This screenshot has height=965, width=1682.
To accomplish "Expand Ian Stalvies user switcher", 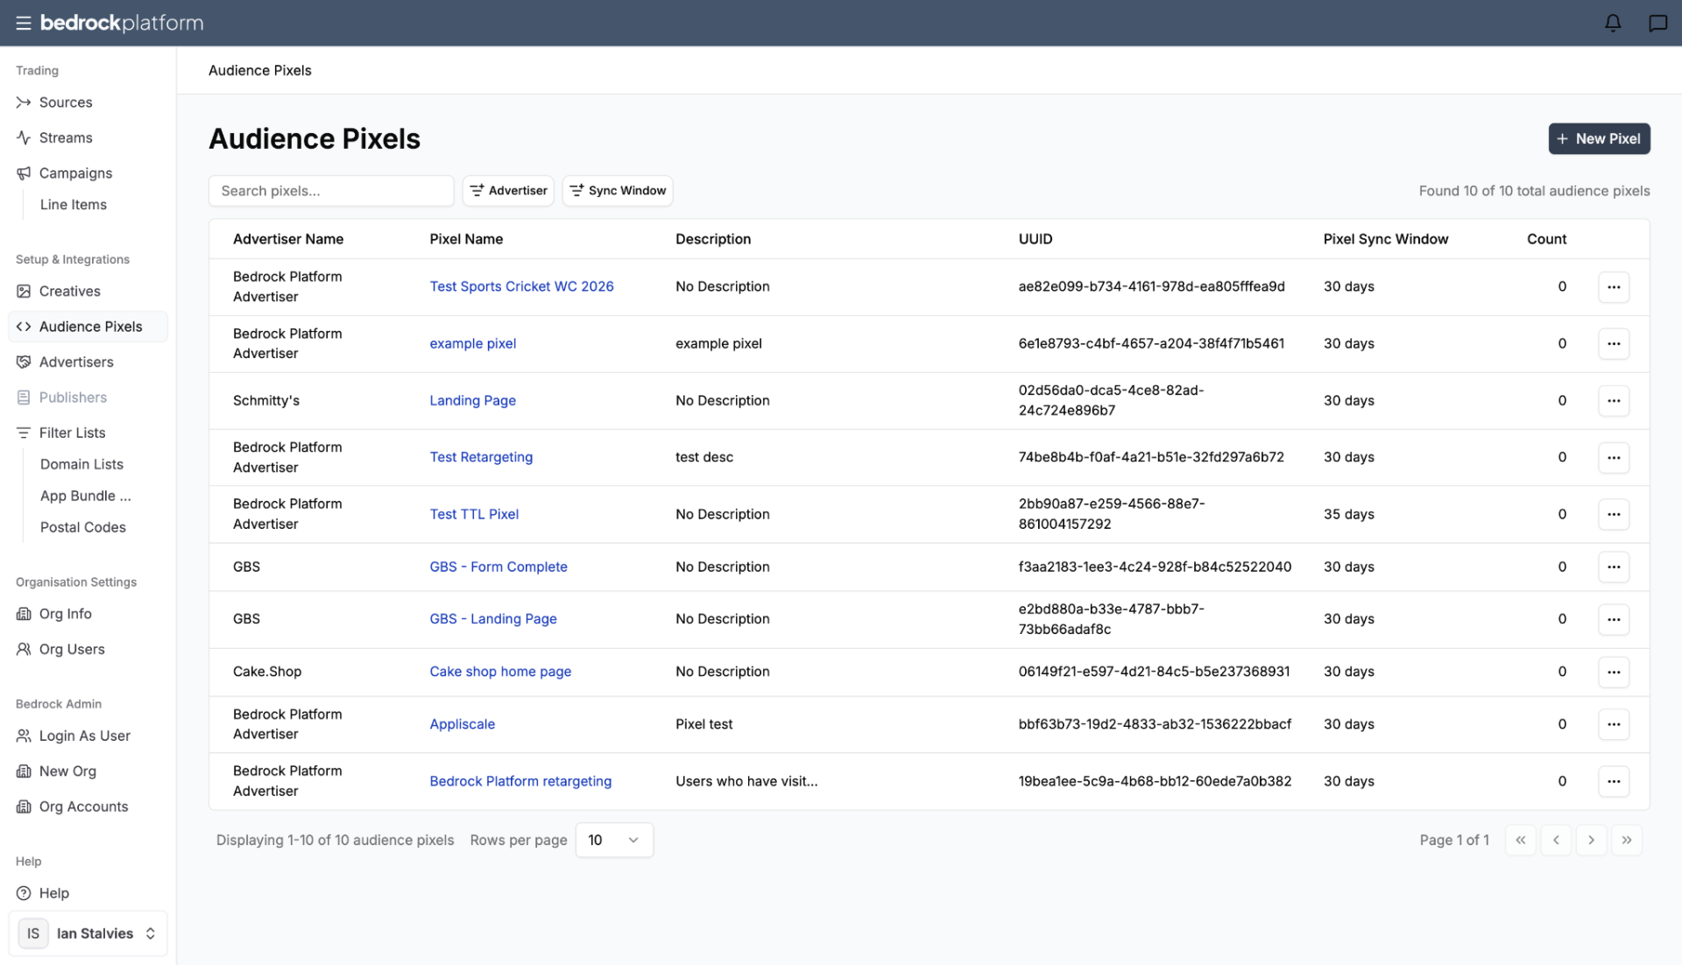I will (88, 933).
